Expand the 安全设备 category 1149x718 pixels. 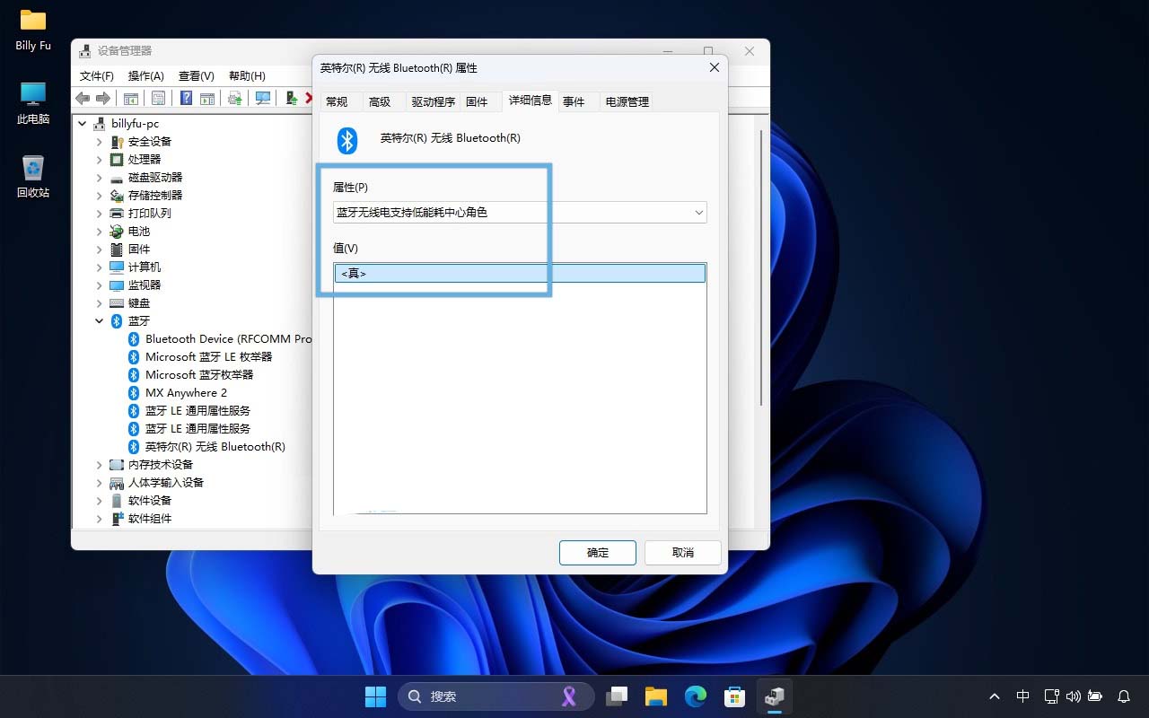tap(99, 141)
